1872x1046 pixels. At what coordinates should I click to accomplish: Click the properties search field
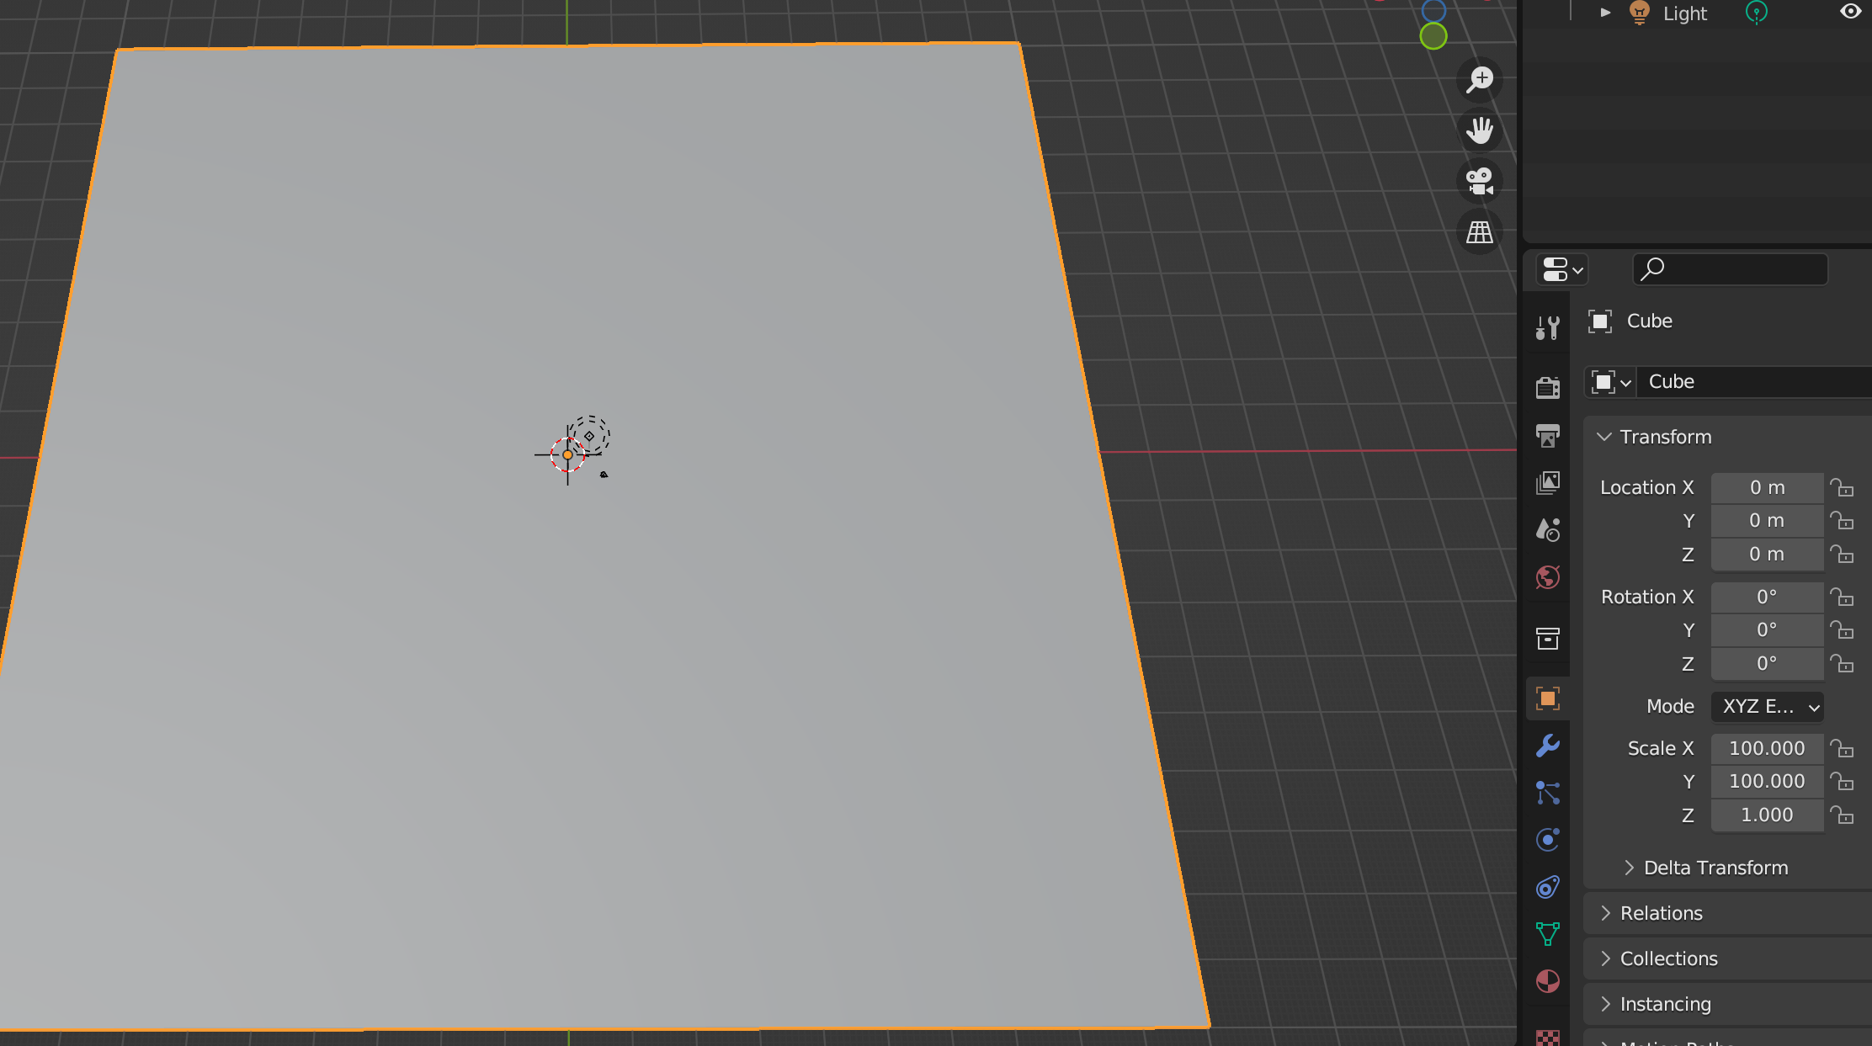tap(1730, 269)
